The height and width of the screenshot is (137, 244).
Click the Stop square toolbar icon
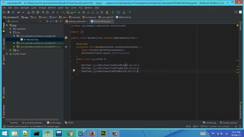coord(102,13)
